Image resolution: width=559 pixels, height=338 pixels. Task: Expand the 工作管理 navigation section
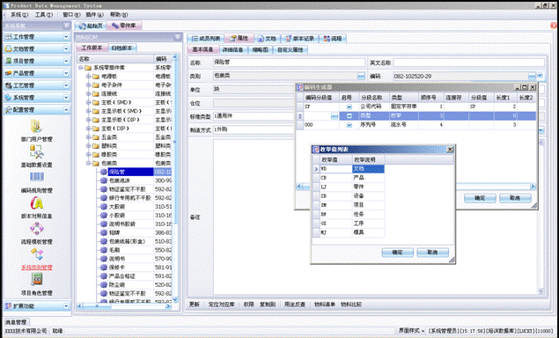pyautogui.click(x=66, y=37)
